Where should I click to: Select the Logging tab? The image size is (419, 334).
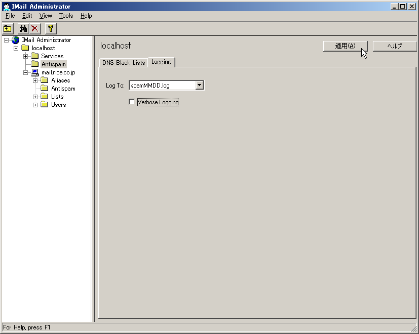pyautogui.click(x=161, y=62)
